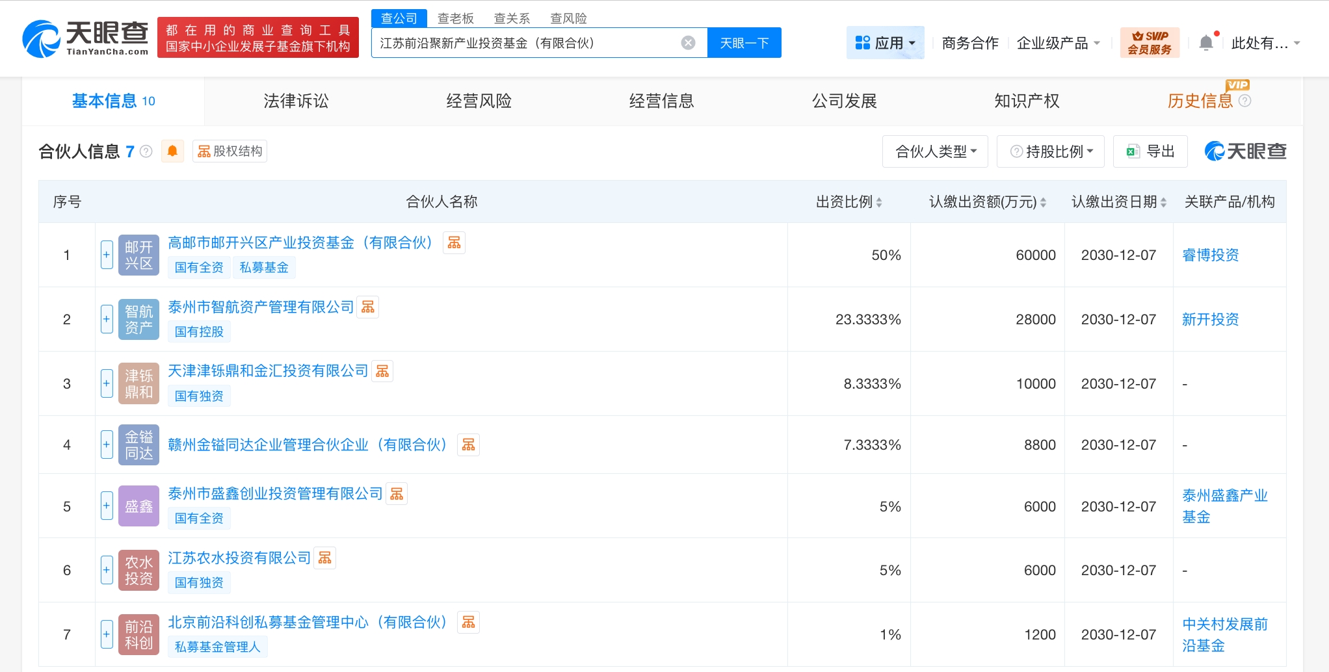Viewport: 1329px width, 672px height.
Task: Sort by 认缴出资日期 column arrows
Action: pyautogui.click(x=1163, y=202)
